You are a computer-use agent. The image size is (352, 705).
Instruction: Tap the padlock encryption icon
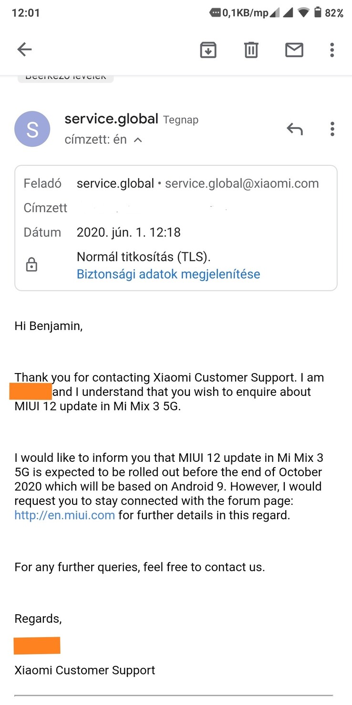[31, 265]
